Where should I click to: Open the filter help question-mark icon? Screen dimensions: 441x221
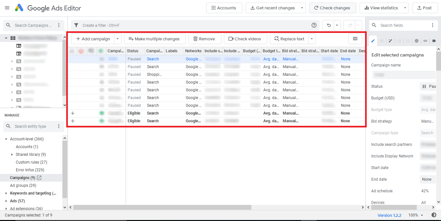pyautogui.click(x=314, y=25)
